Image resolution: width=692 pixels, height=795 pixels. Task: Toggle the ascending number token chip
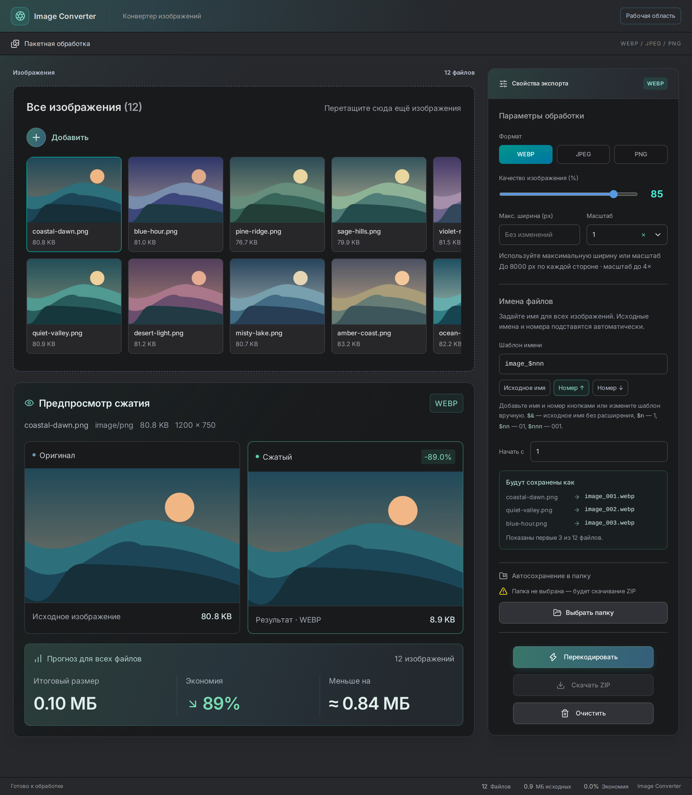(571, 388)
